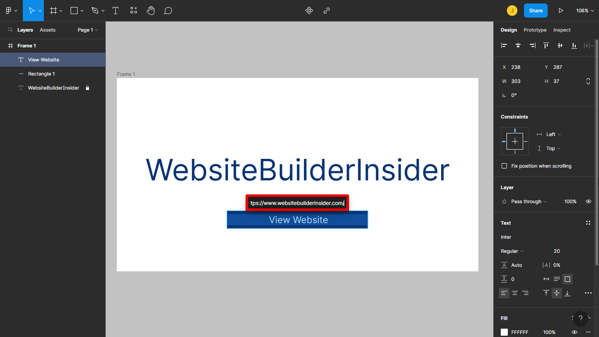Toggle constrain proportions link
Viewport: 599px width, 337px height.
click(588, 81)
